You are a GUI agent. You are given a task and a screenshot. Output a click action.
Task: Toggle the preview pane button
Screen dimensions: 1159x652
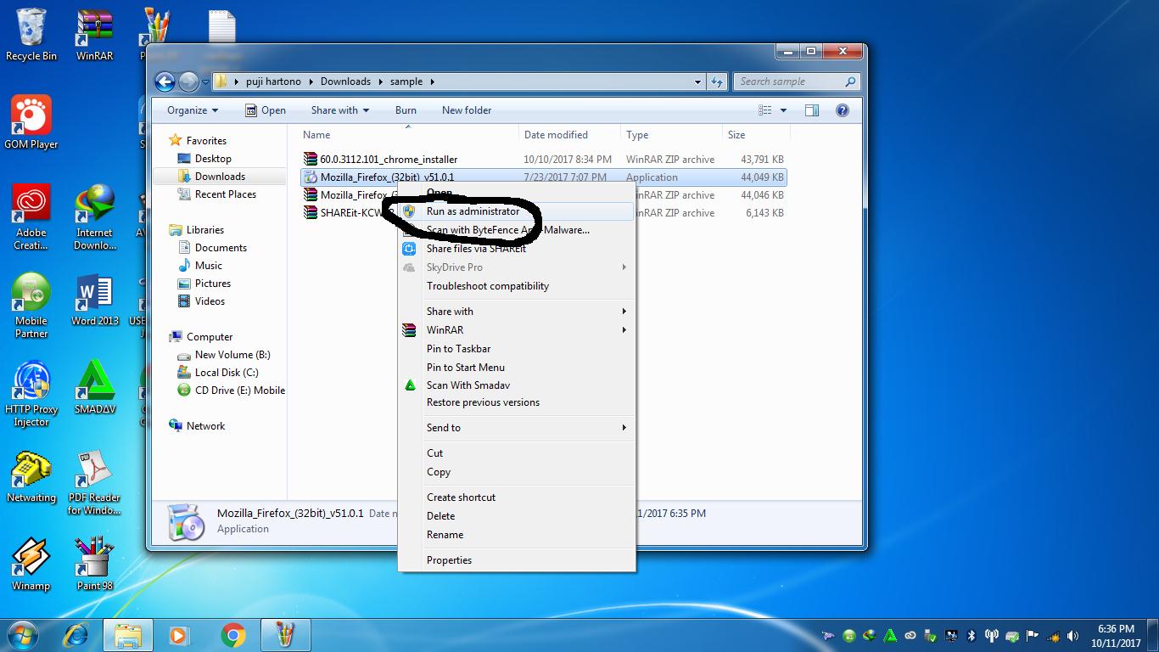click(812, 110)
